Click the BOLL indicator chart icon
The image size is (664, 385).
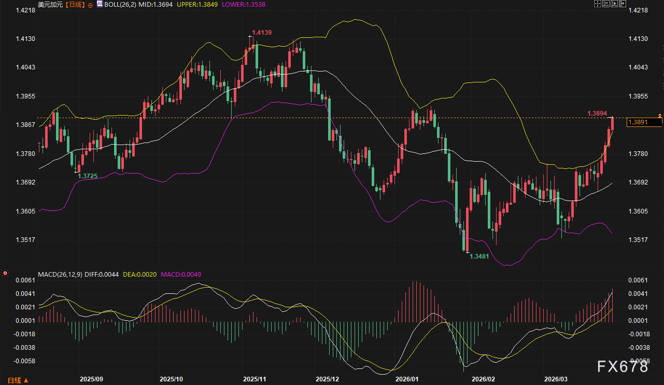click(100, 4)
